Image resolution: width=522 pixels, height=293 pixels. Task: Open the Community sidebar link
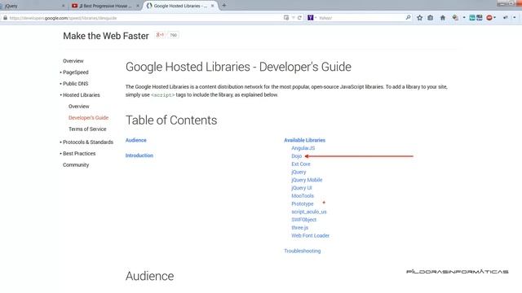pos(76,164)
